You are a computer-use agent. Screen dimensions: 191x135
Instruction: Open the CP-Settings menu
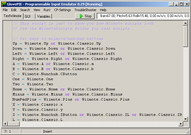(x=62, y=10)
